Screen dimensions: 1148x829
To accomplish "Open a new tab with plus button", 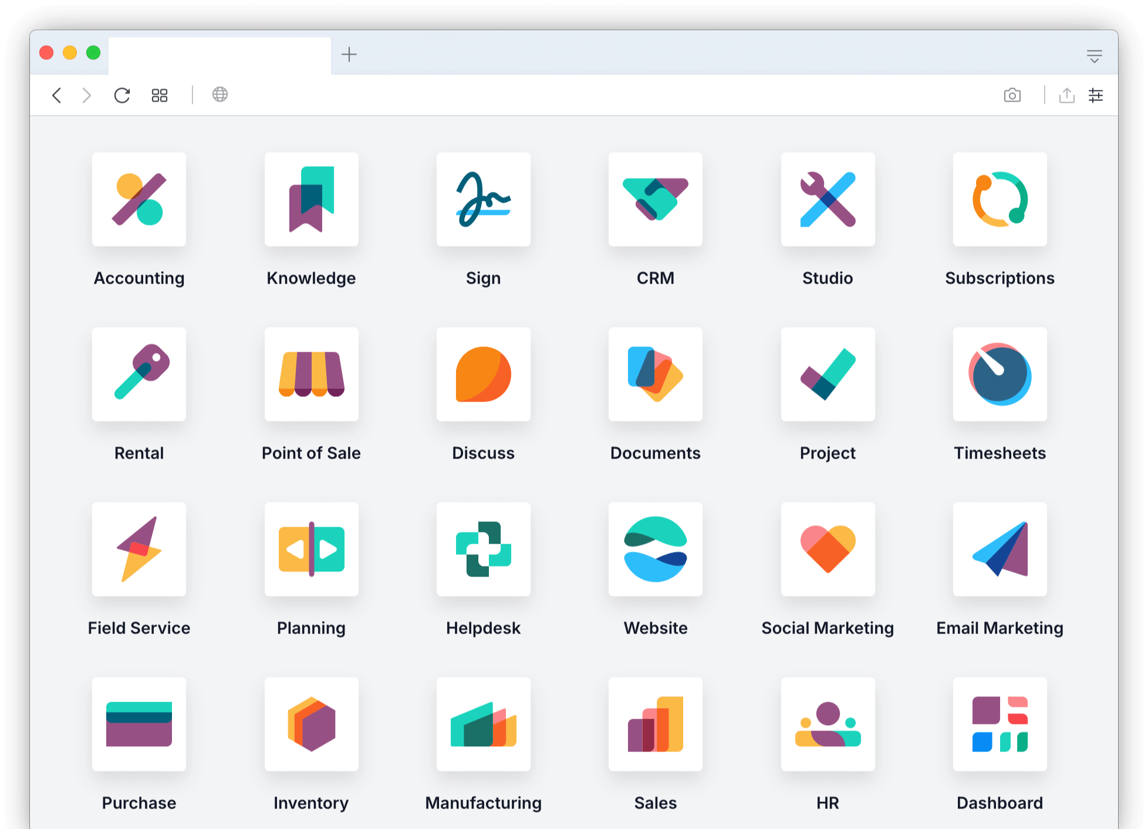I will tap(349, 55).
